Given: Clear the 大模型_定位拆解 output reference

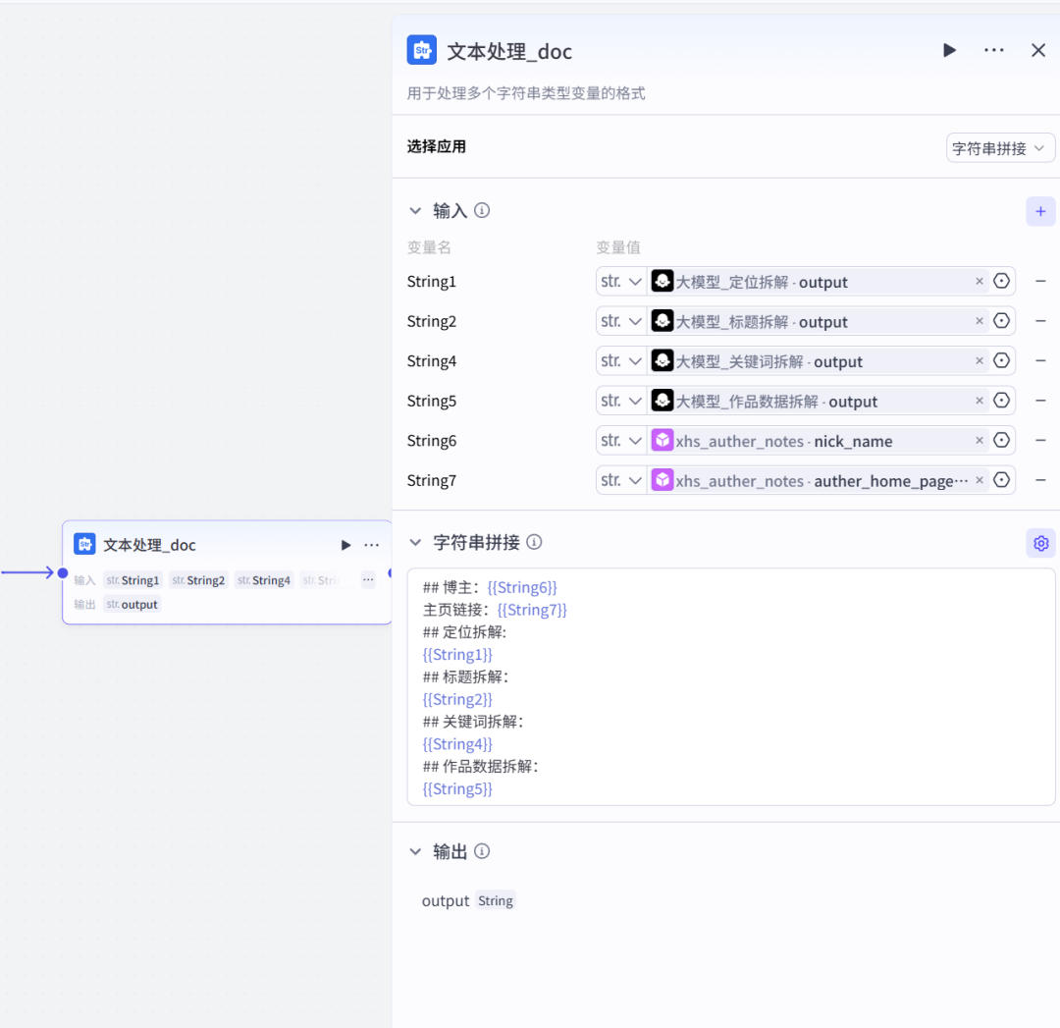Looking at the screenshot, I should pyautogui.click(x=979, y=282).
